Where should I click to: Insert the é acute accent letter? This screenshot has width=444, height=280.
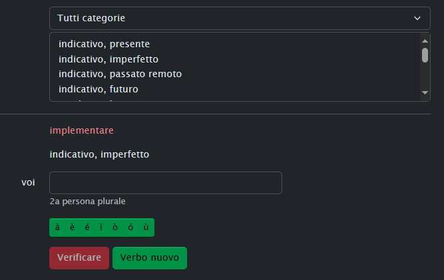pyautogui.click(x=87, y=227)
